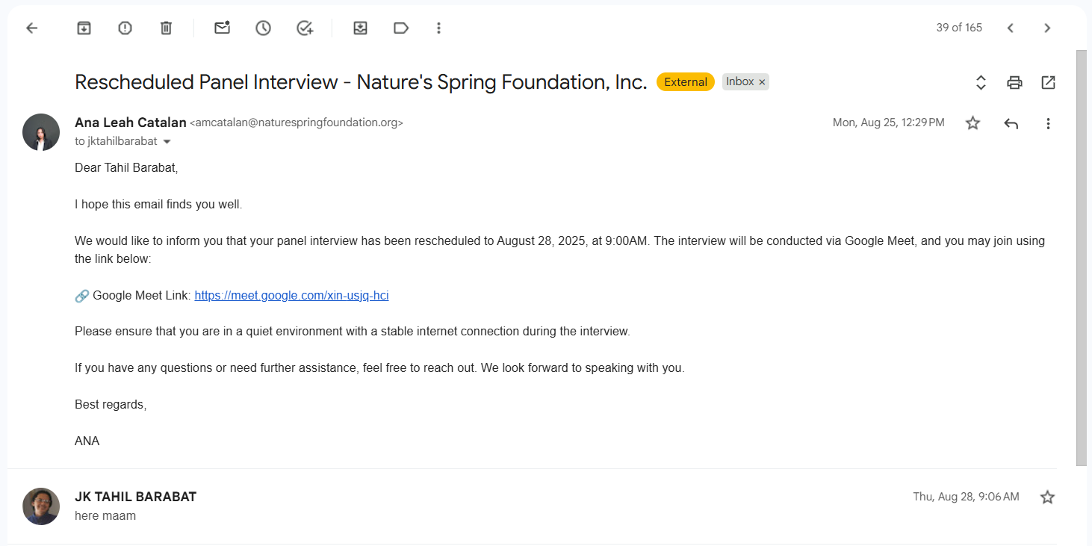Open conversation in a new window
This screenshot has width=1092, height=546.
(x=1048, y=82)
